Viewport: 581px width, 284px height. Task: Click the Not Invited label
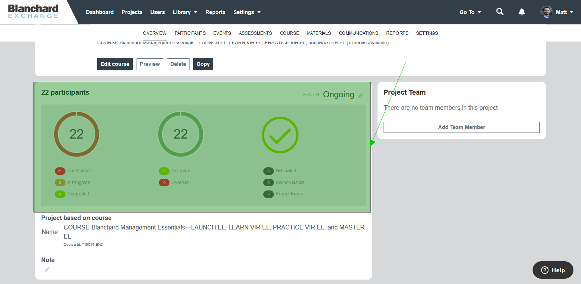pos(286,171)
